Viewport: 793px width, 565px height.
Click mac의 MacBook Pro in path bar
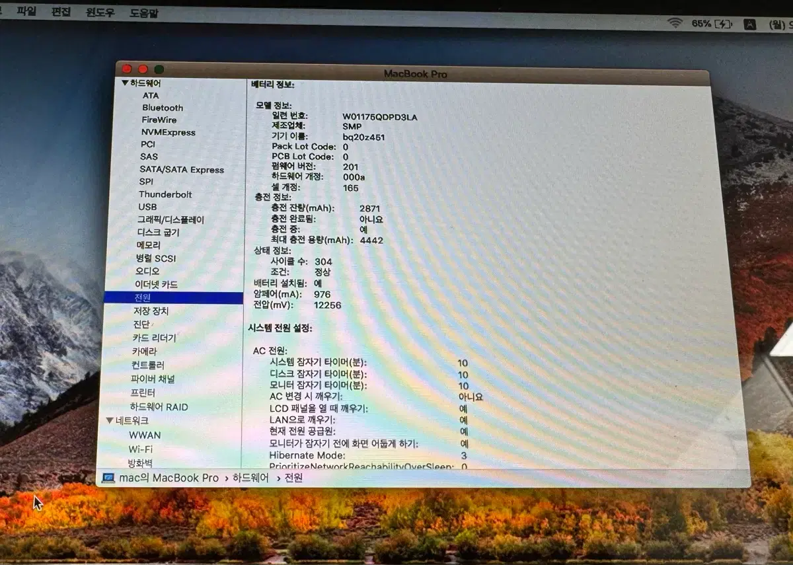pyautogui.click(x=169, y=478)
